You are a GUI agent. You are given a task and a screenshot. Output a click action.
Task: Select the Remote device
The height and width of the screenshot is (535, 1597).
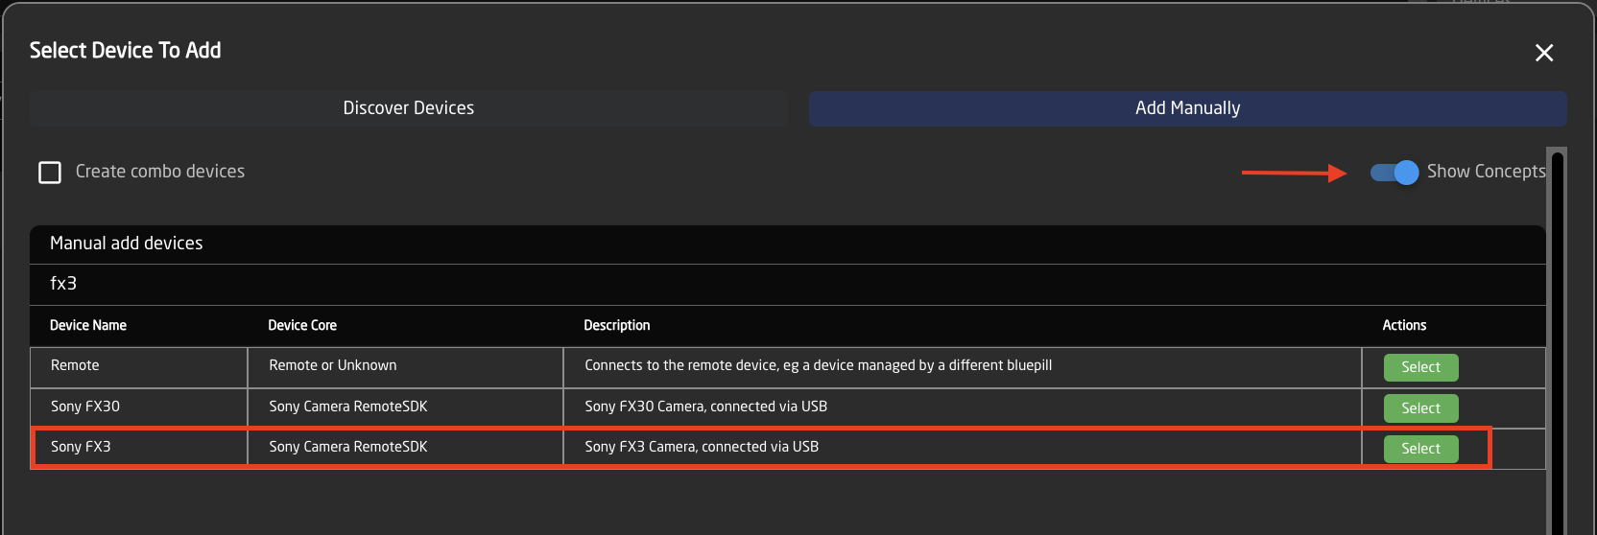coord(1420,367)
